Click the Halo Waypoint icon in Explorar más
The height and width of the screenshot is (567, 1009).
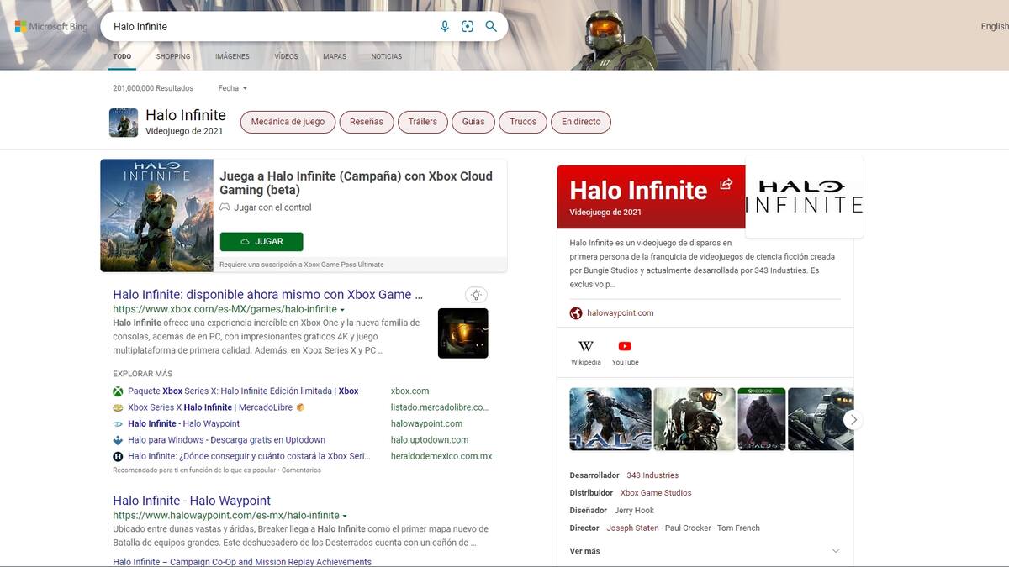click(119, 424)
